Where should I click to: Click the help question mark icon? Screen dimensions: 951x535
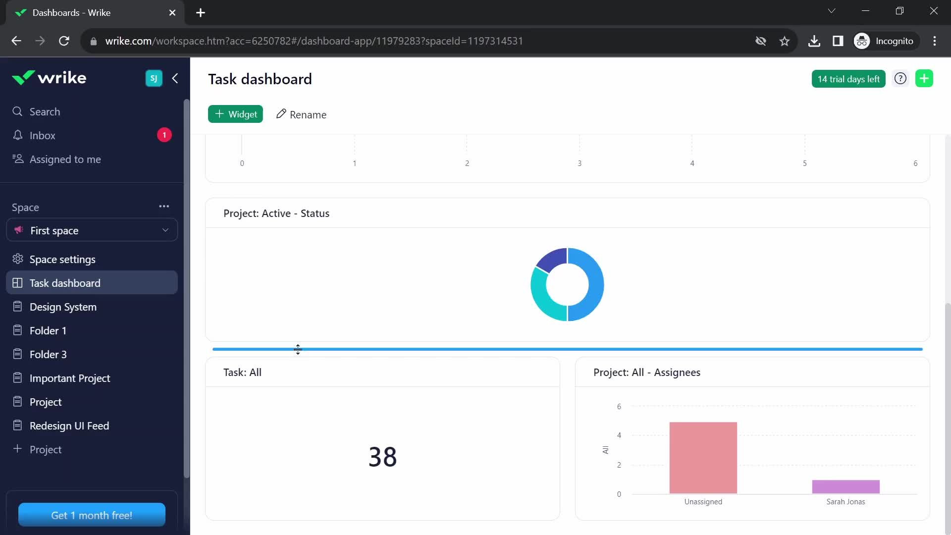click(x=901, y=78)
